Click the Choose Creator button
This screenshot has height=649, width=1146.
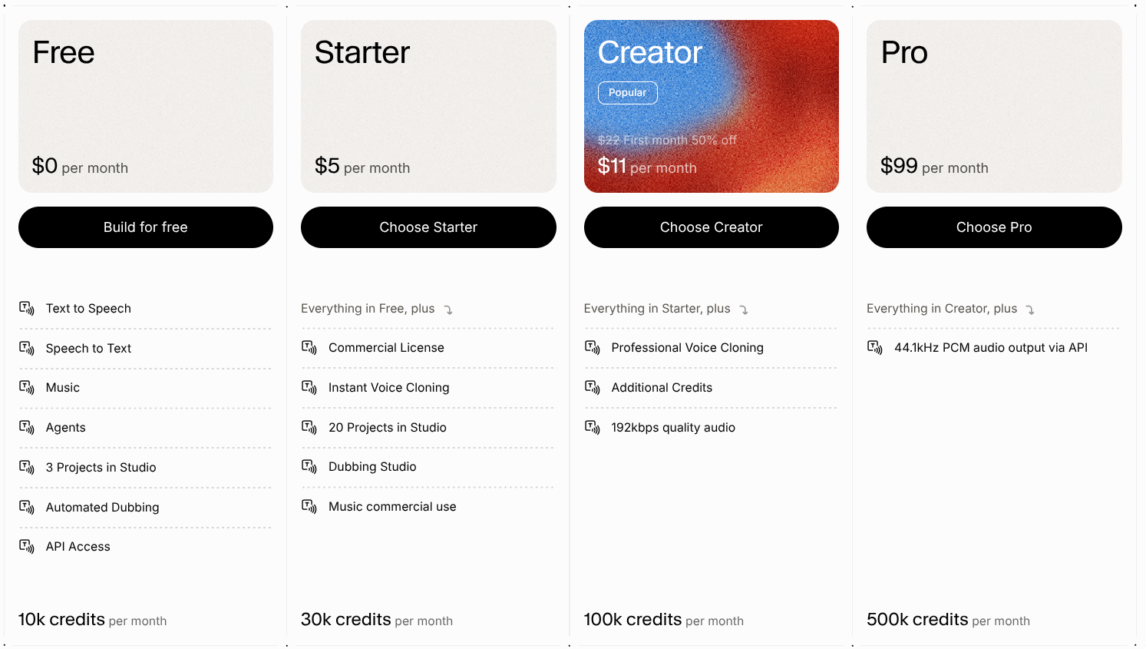pos(711,227)
